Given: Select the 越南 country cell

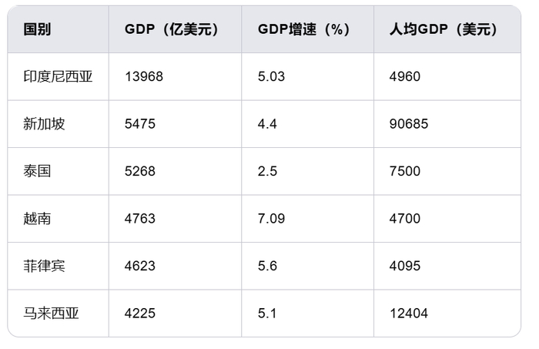Looking at the screenshot, I should point(37,219).
